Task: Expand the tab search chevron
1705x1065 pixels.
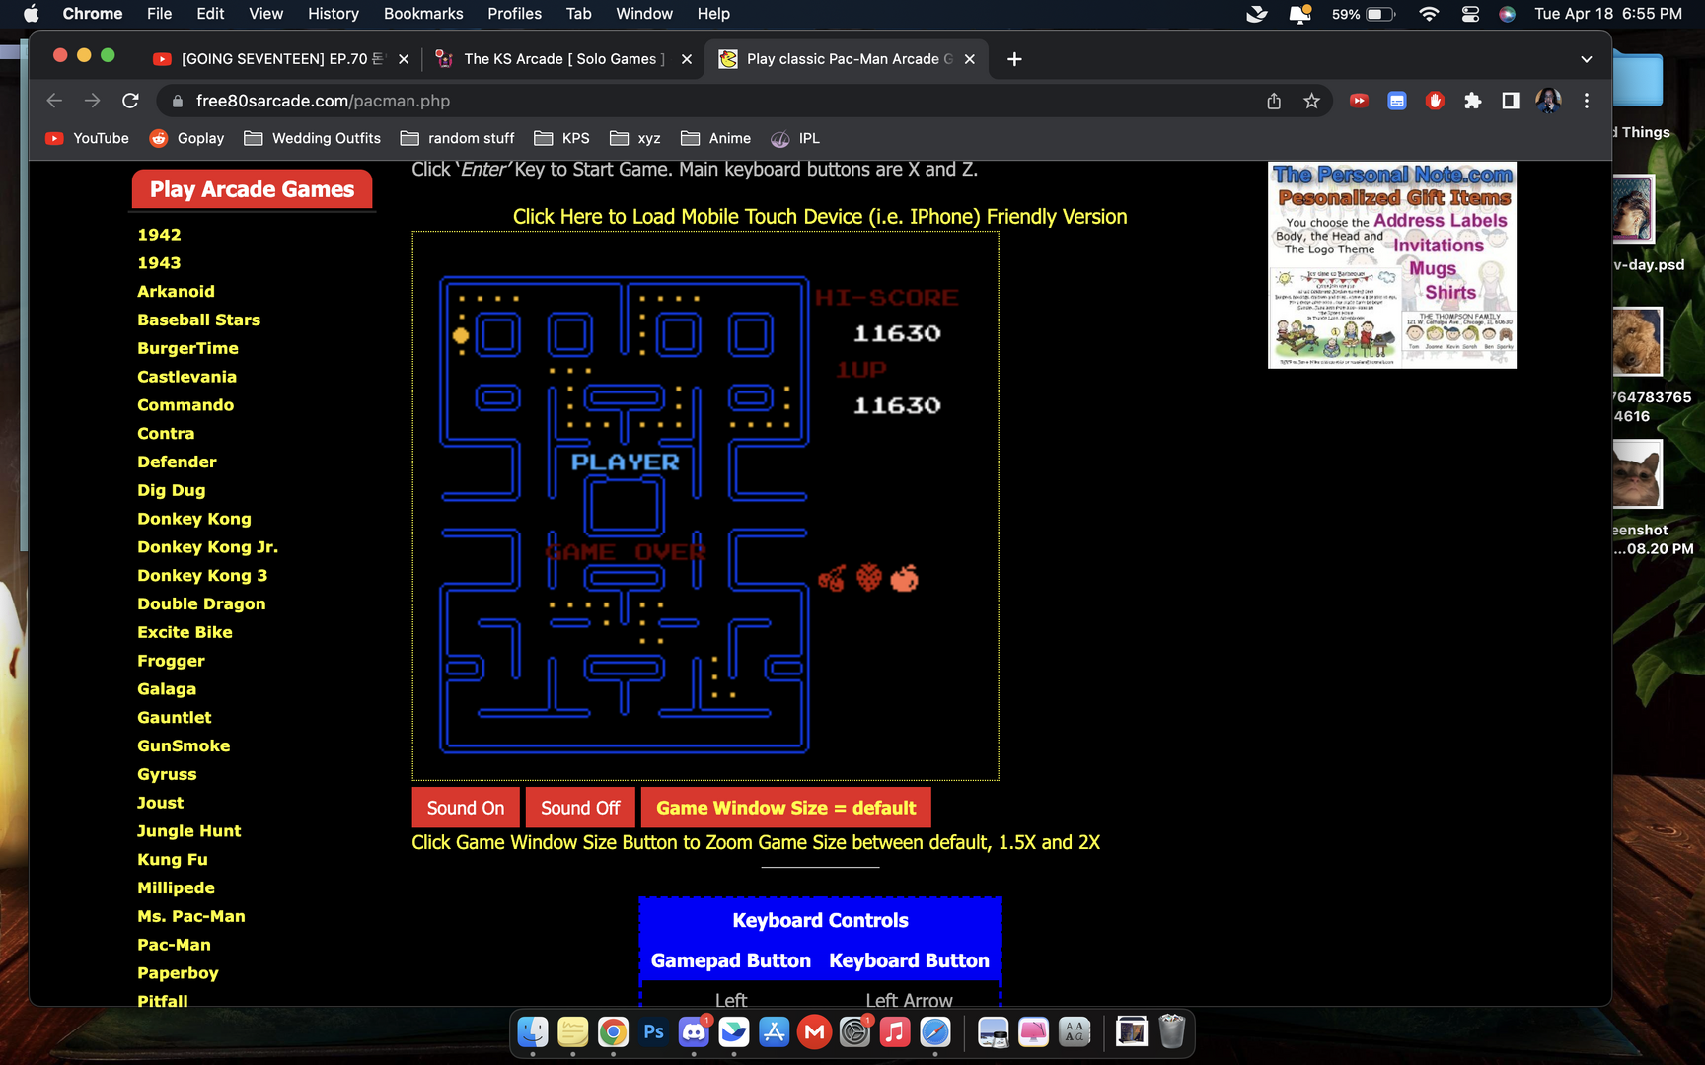Action: pyautogui.click(x=1586, y=59)
